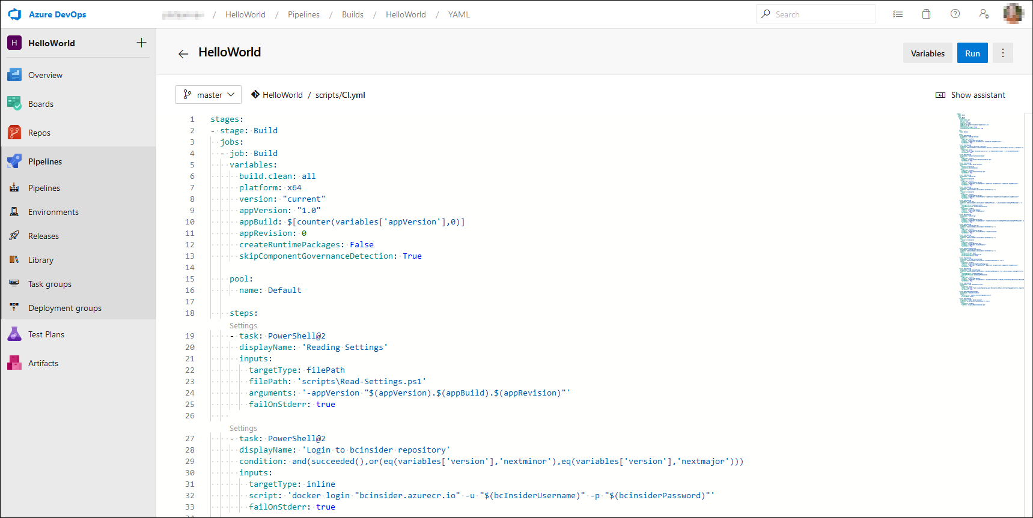Open the master branch dropdown
The width and height of the screenshot is (1033, 518).
(x=209, y=95)
